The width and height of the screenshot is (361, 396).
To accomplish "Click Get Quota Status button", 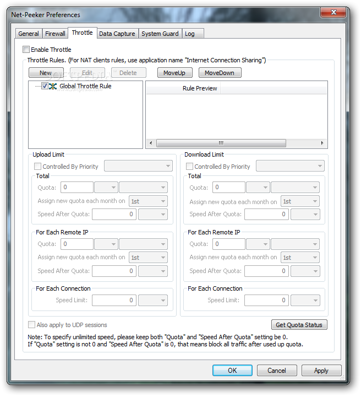I will 299,325.
